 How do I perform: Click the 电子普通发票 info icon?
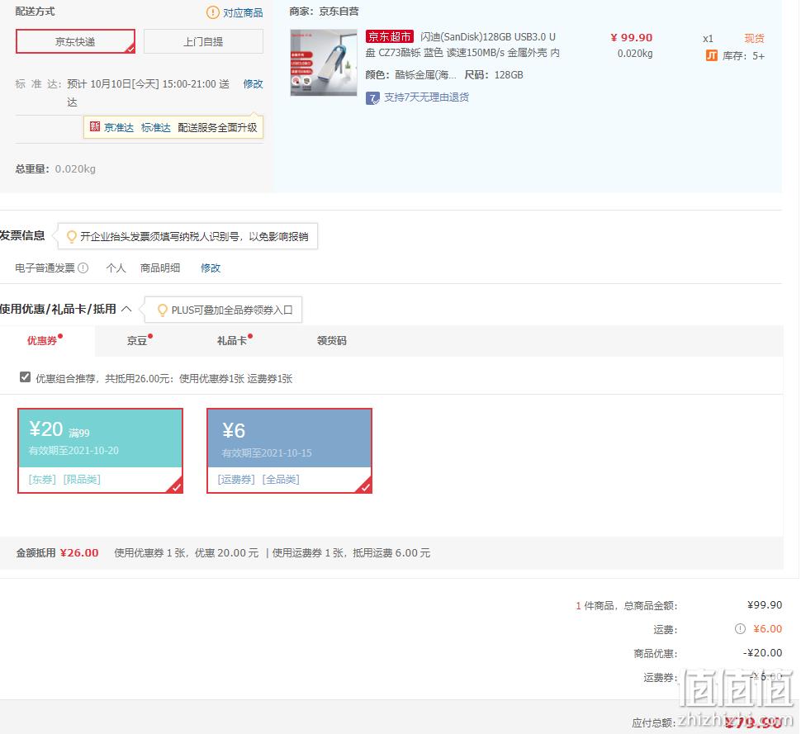click(83, 268)
